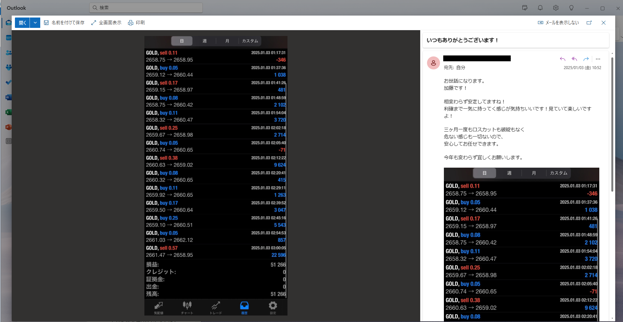Switch to 全画面表示 full screen view

(x=106, y=23)
